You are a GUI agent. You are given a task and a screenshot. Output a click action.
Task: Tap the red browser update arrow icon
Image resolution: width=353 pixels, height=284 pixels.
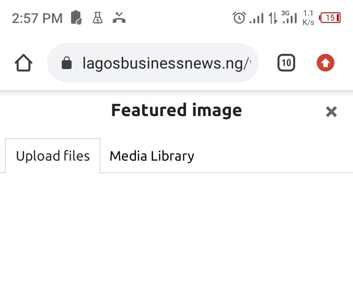click(326, 63)
